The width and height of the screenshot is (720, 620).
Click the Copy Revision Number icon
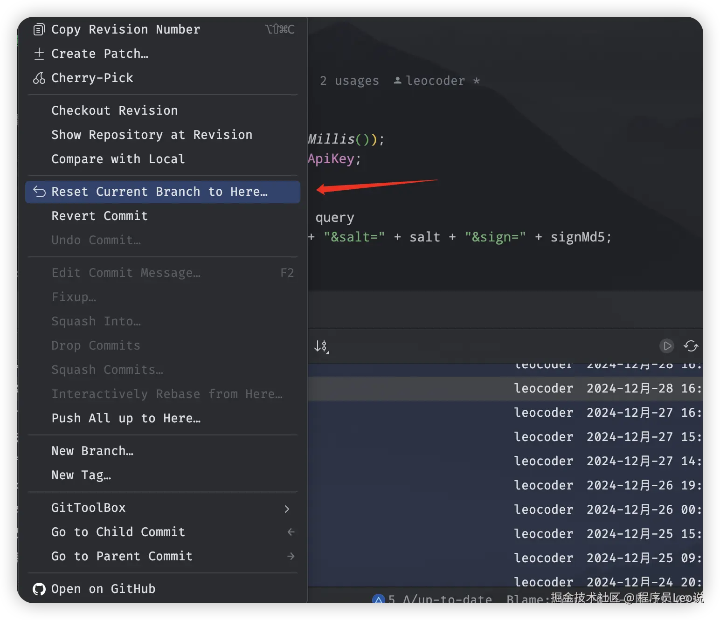tap(39, 29)
